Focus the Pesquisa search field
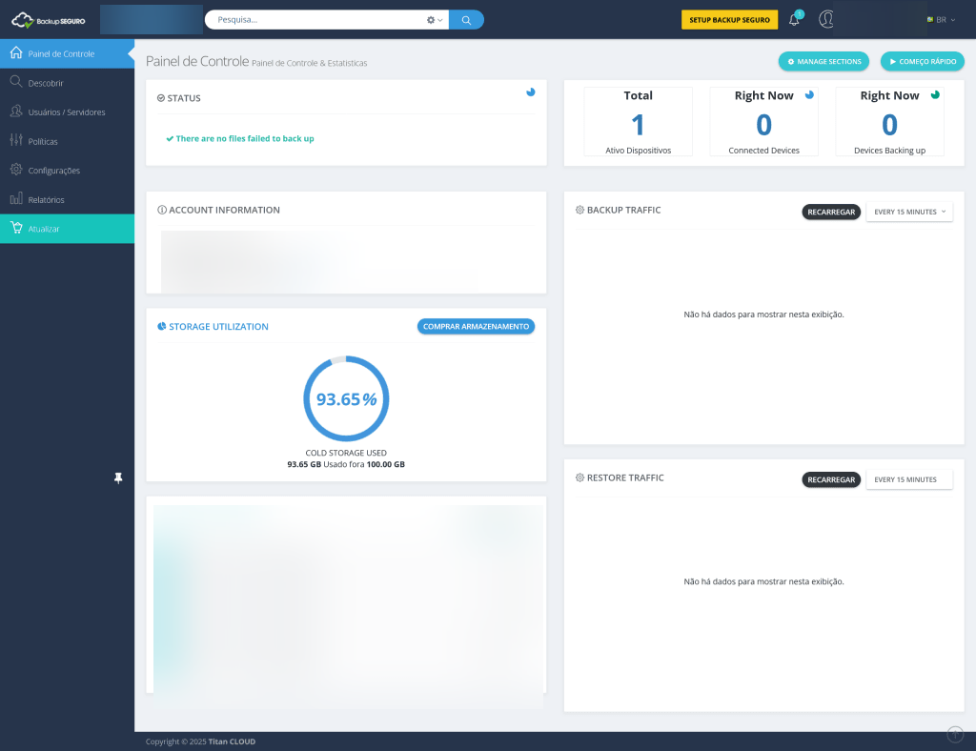Image resolution: width=976 pixels, height=751 pixels. [317, 20]
